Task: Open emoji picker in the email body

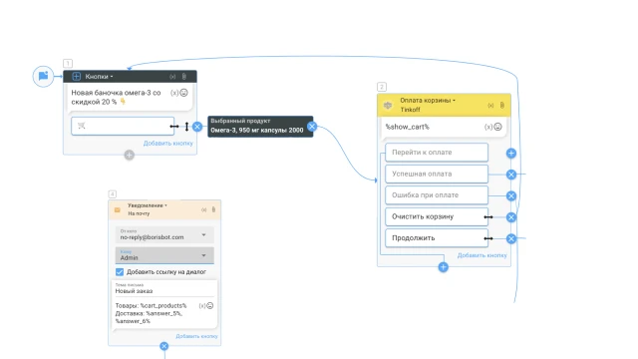Action: 210,306
